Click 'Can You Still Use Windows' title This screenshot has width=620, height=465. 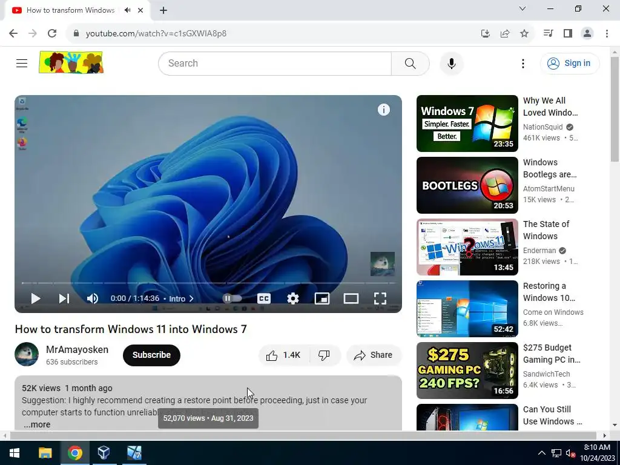[x=552, y=415]
